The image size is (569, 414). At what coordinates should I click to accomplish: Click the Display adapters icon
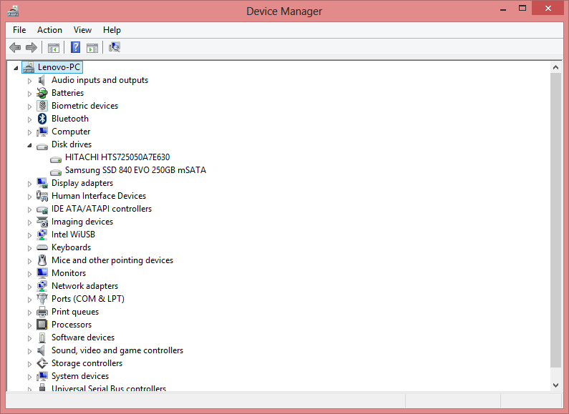42,183
